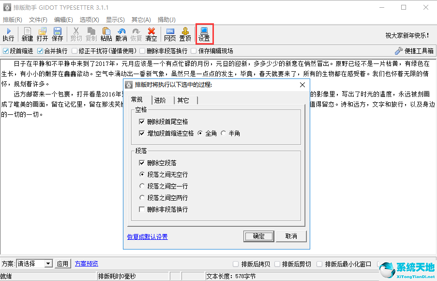Switch to the 其它 tab
Screen dimensions: 437x281
184,100
